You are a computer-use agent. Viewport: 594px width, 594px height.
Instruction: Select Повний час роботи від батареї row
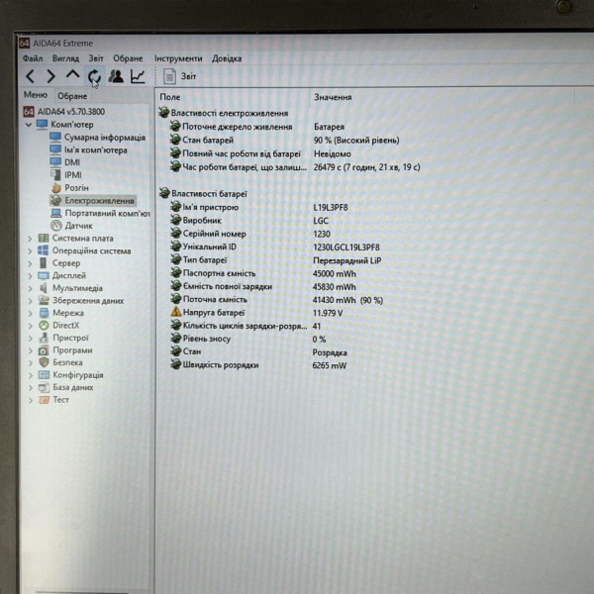259,153
